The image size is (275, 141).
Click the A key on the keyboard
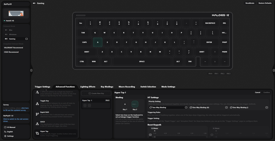tap(98, 42)
